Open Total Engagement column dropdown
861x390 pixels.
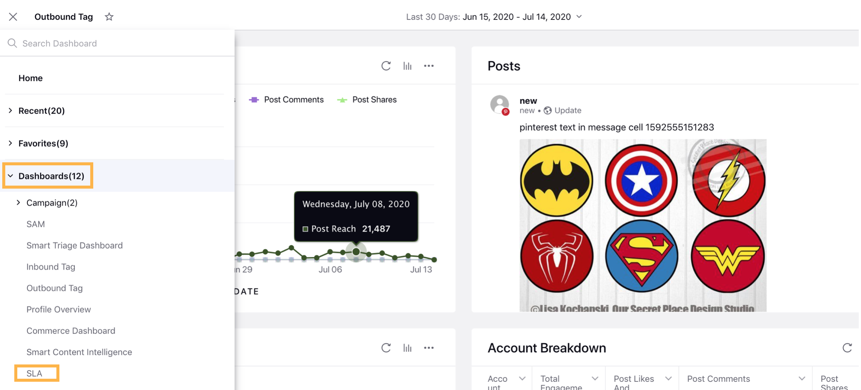[x=595, y=378]
